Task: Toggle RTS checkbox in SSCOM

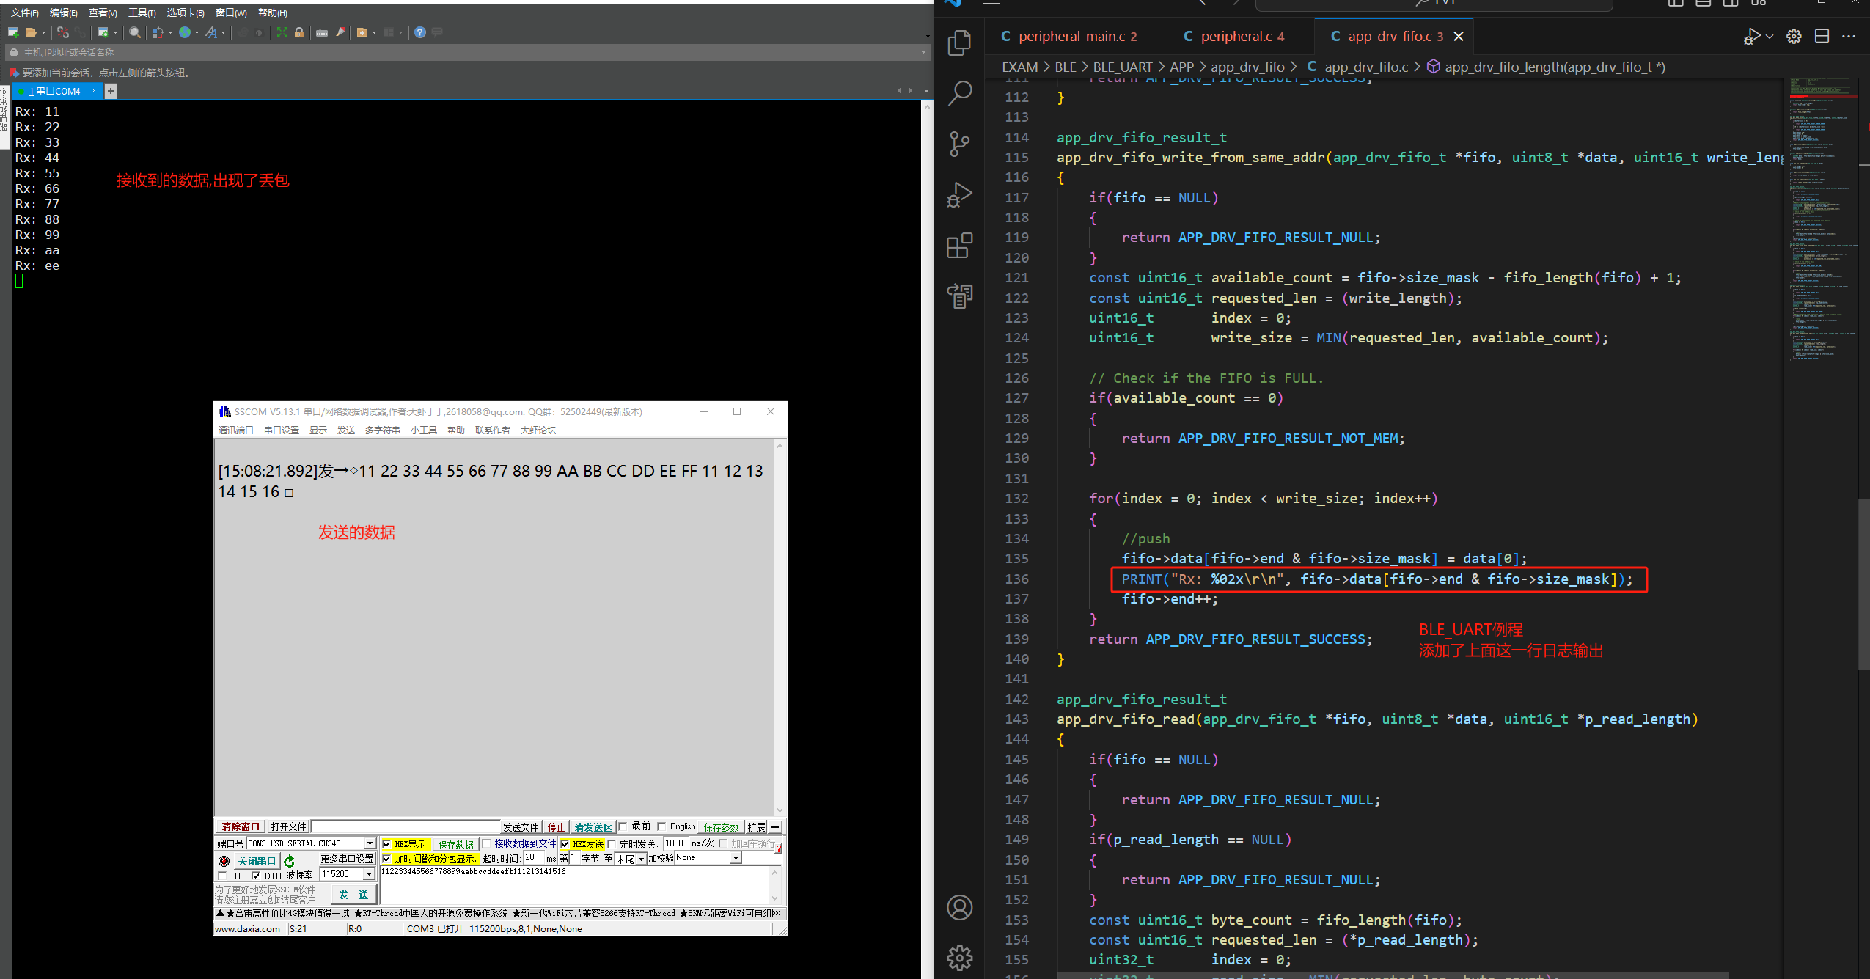Action: [222, 876]
